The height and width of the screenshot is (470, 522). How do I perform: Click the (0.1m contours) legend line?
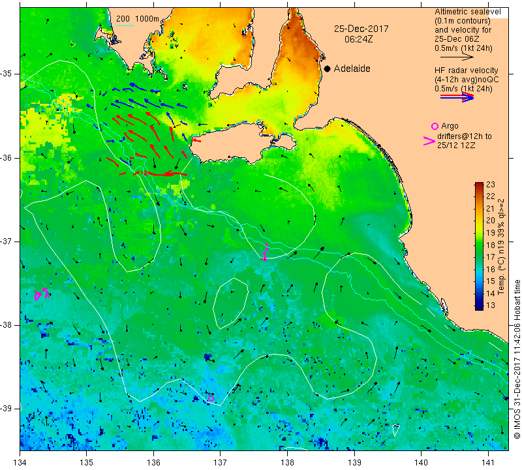pos(463,21)
